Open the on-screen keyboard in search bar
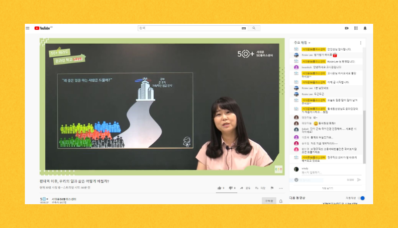 (244, 28)
